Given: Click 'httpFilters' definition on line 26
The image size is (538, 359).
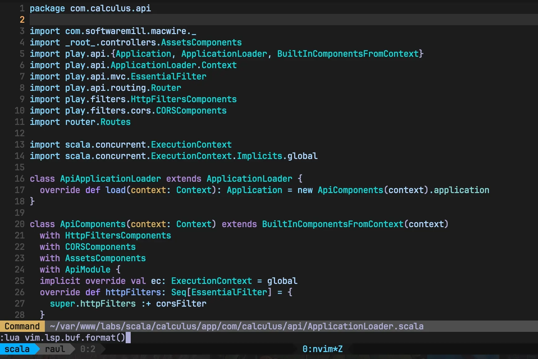Looking at the screenshot, I should click(x=133, y=292).
